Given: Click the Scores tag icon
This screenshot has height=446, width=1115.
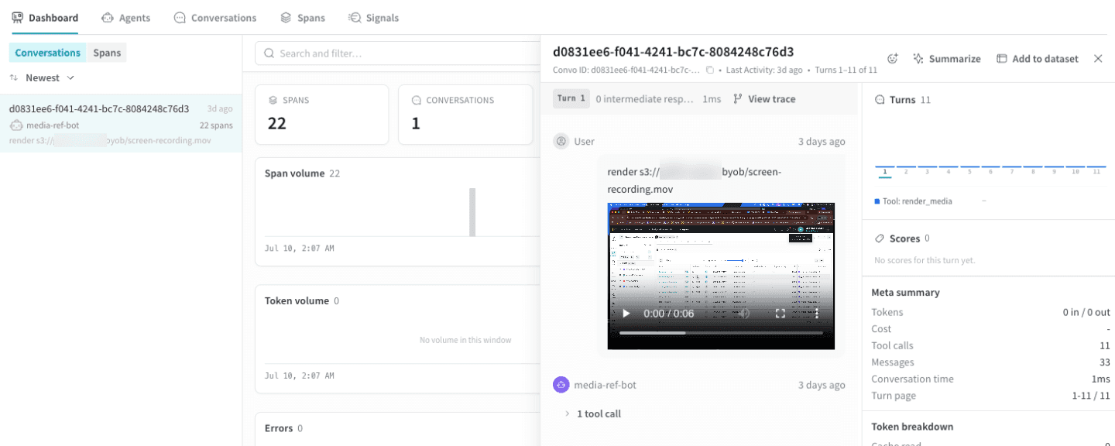Looking at the screenshot, I should pos(879,238).
